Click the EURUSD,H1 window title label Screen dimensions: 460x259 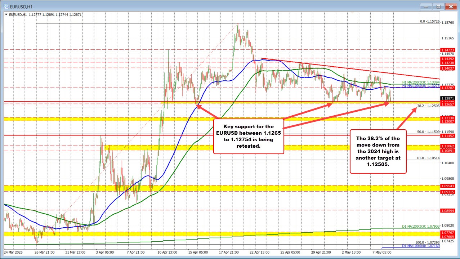pyautogui.click(x=22, y=6)
